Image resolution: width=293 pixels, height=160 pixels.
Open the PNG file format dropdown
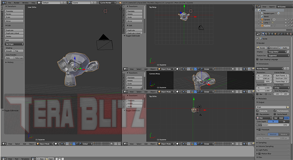(x=264, y=118)
